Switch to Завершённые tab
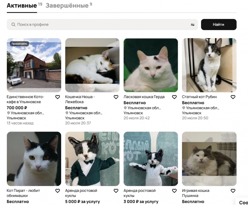Image resolution: width=248 pixels, height=205 pixels. pos(67,6)
